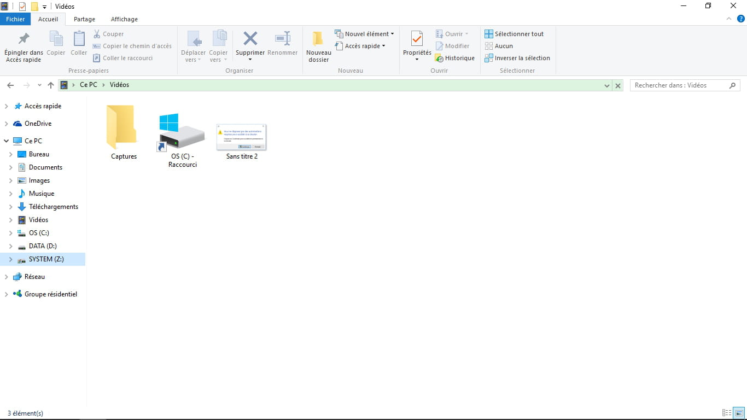747x420 pixels.
Task: Switch to details view in status bar
Action: point(727,413)
